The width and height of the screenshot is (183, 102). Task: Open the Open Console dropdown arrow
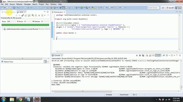174,56
